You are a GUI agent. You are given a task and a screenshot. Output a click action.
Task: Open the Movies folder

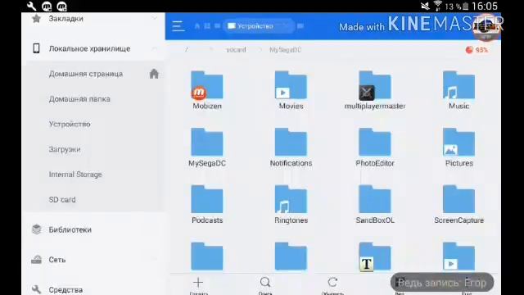[x=291, y=90]
